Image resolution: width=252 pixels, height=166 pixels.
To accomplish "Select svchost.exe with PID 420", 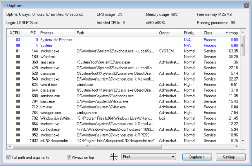I will (x=123, y=68).
